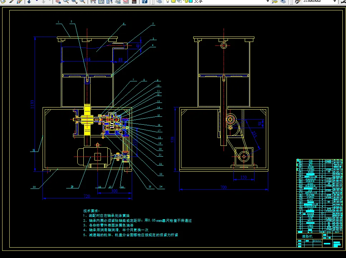Select the 416 dimension text
The image size is (346, 258).
(87, 59)
